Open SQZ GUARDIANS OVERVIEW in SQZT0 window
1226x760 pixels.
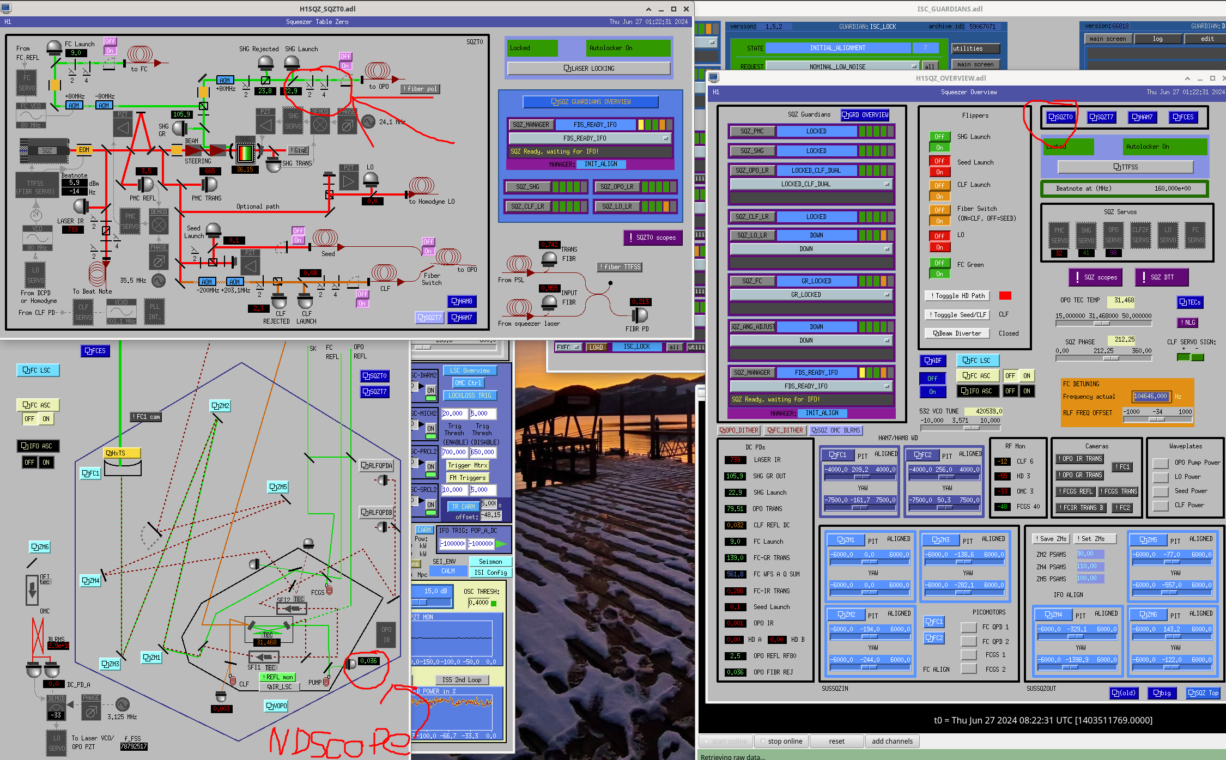pyautogui.click(x=591, y=102)
